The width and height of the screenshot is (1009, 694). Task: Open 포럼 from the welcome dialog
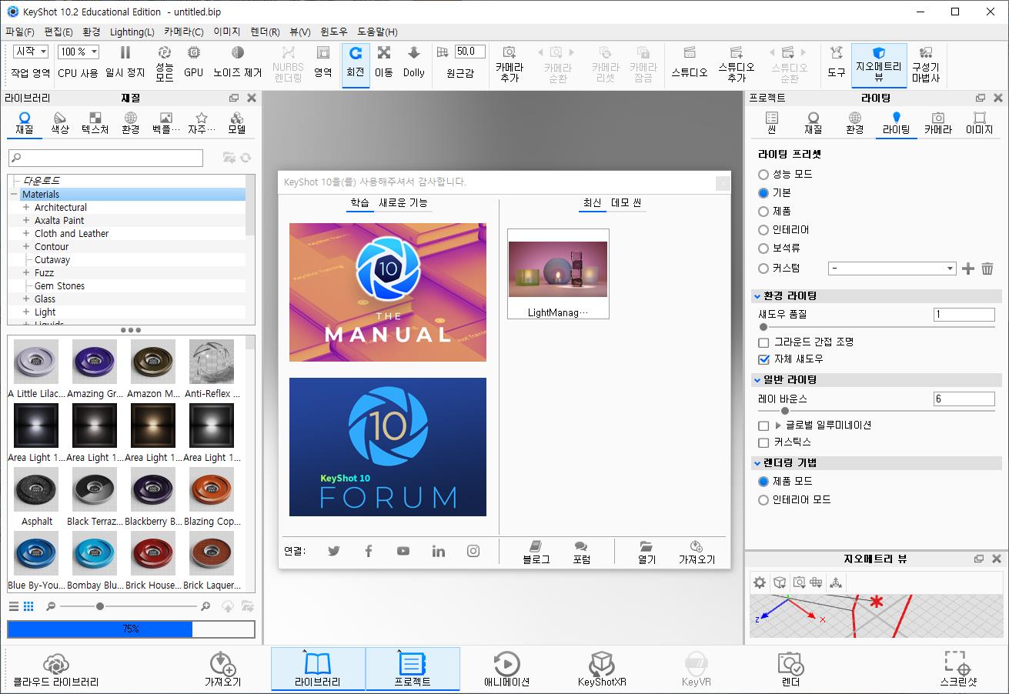pyautogui.click(x=581, y=552)
